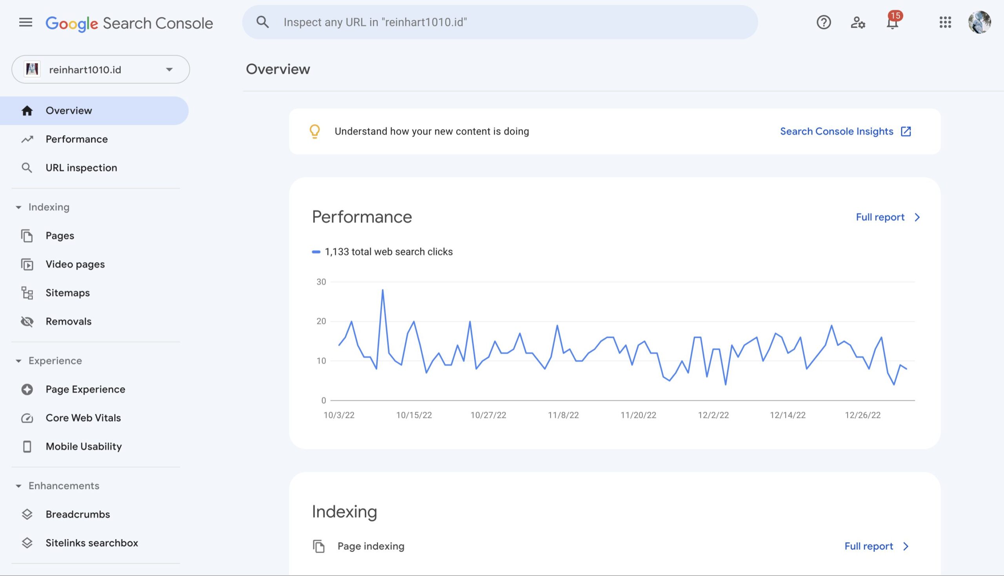The image size is (1004, 576).
Task: Click the Inspect any URL search field
Action: (500, 22)
